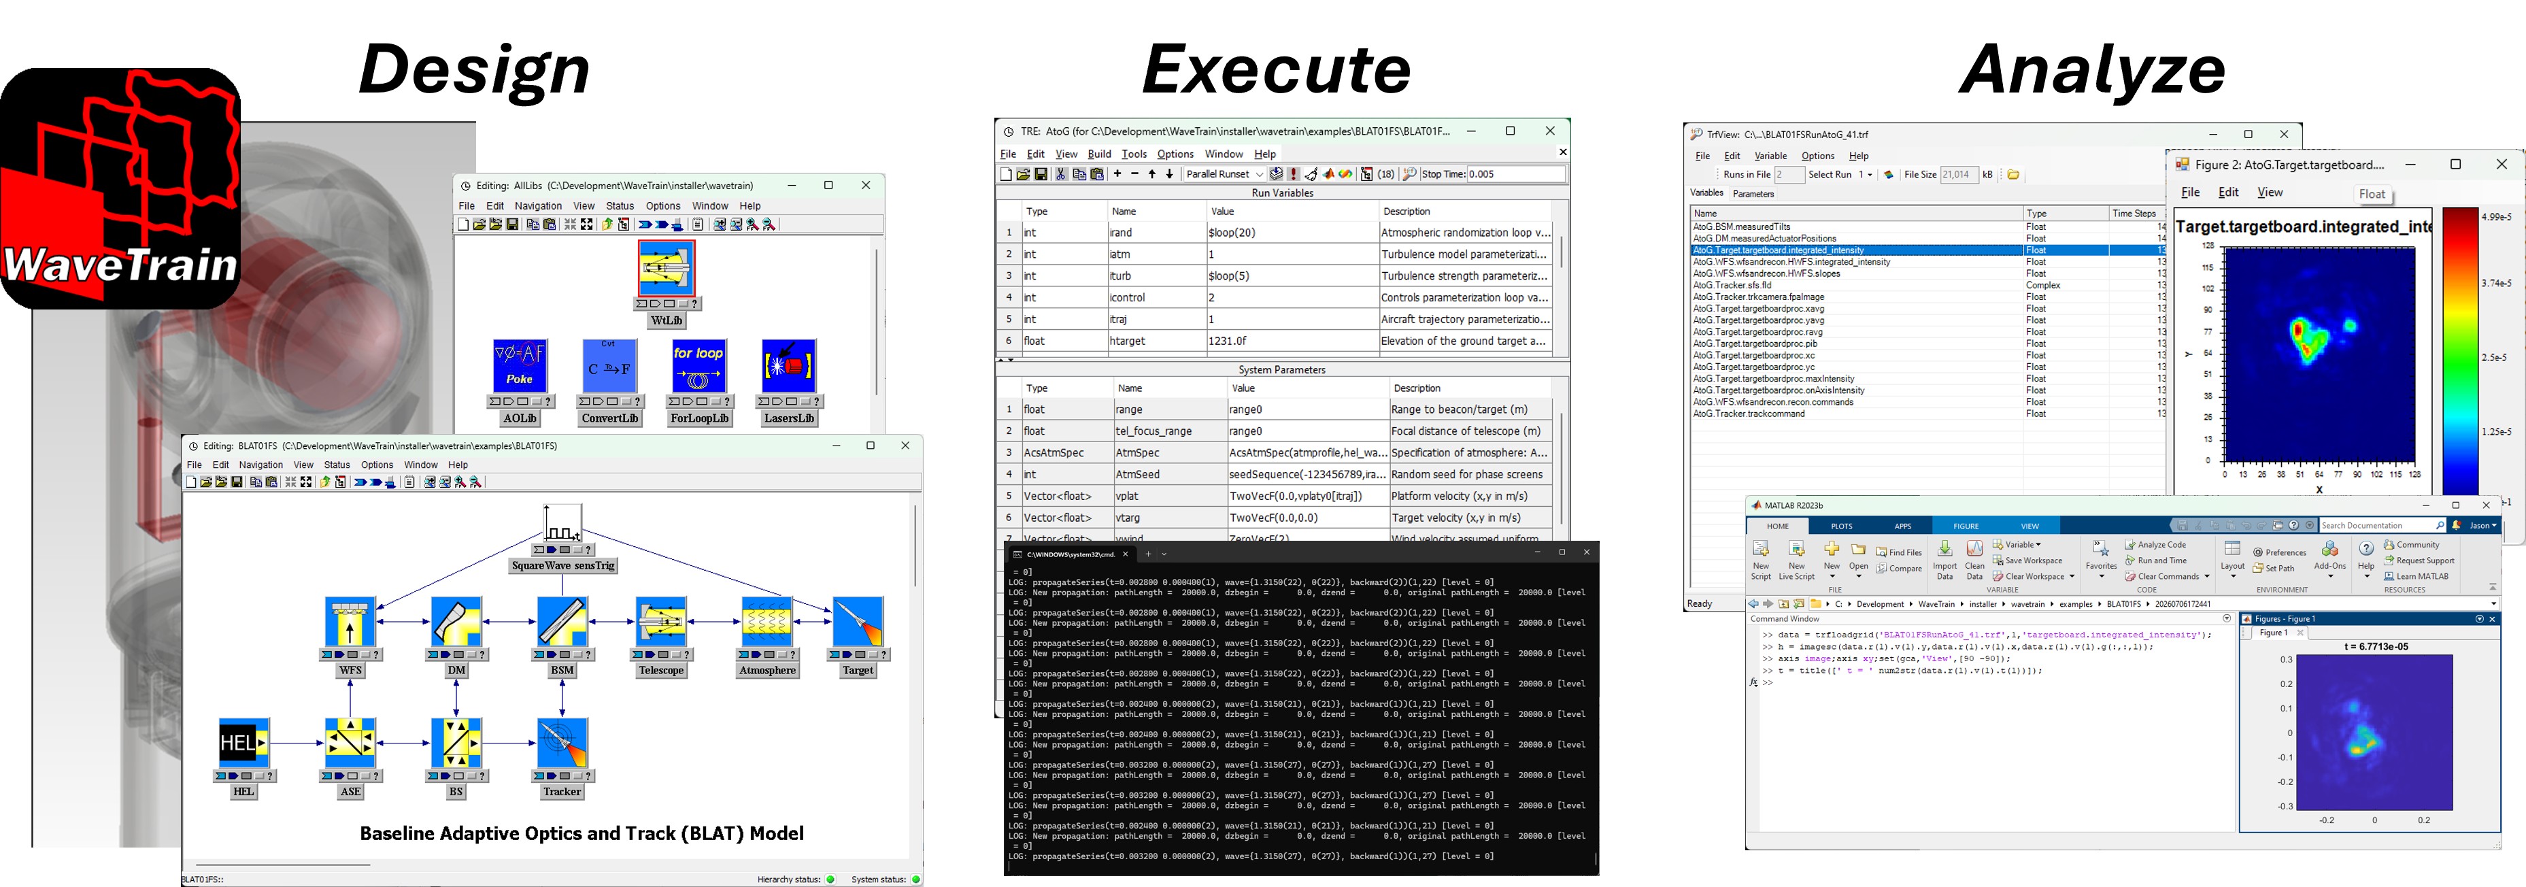Click the Save disk icon in TRE toolbar

(1041, 175)
